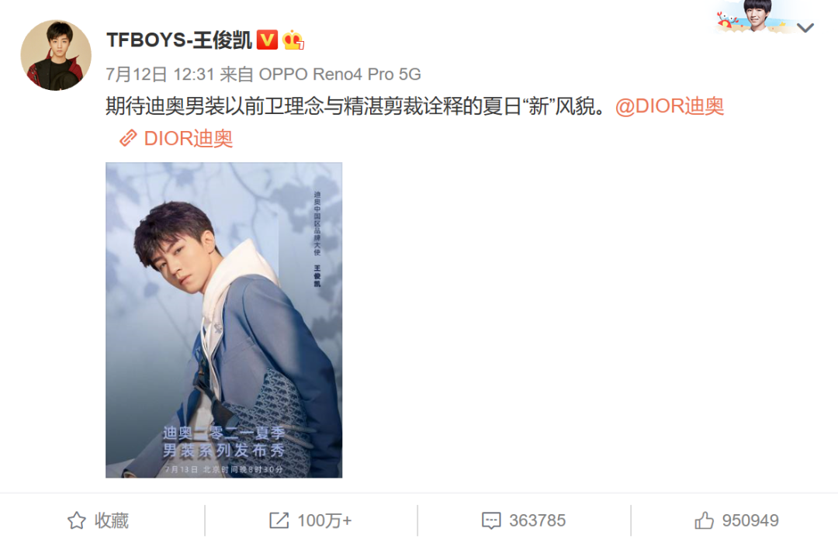Expand the post options chevron
Screen dimensions: 838x539
[x=805, y=27]
